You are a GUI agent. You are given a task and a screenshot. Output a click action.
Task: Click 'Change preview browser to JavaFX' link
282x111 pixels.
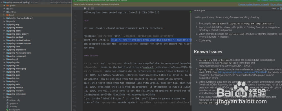tap(254, 4)
